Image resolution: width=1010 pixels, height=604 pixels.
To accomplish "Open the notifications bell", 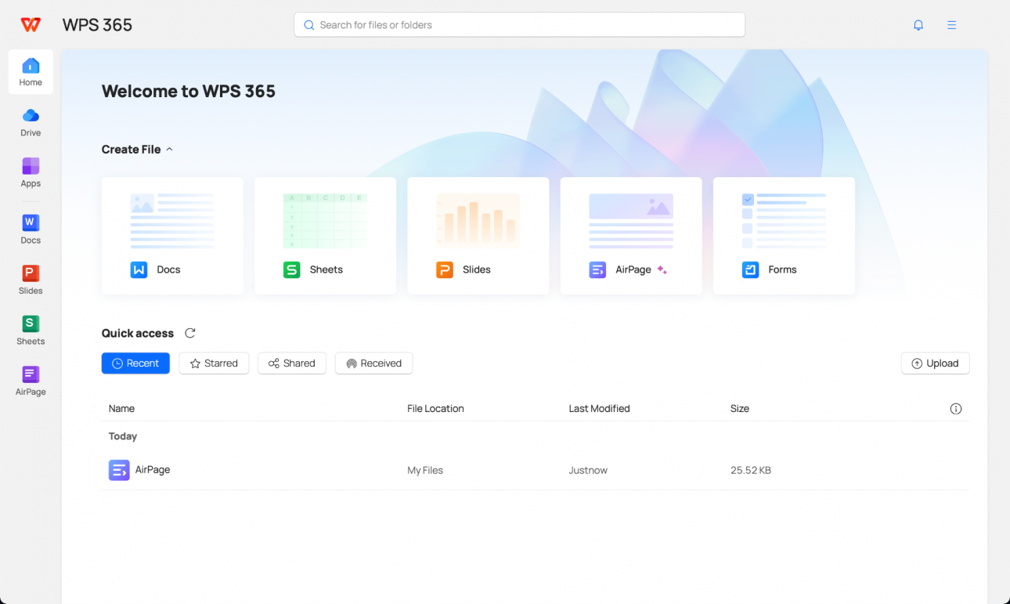I will coord(918,25).
